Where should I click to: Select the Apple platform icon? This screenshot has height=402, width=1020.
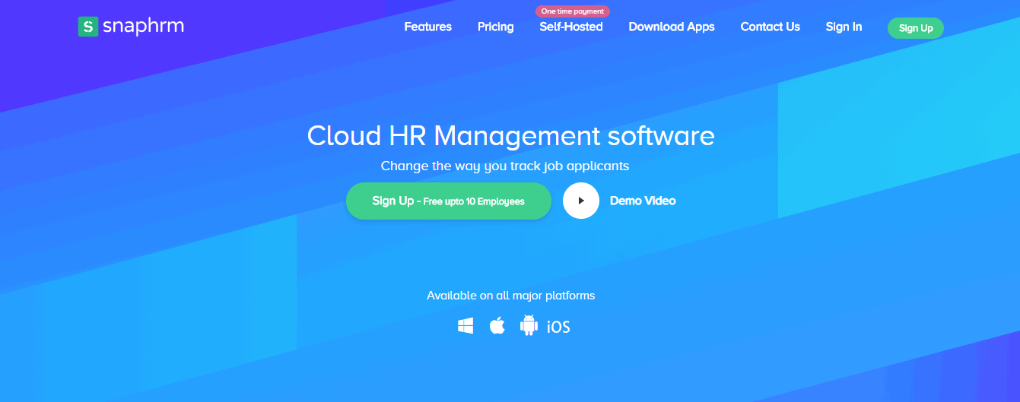coord(497,326)
